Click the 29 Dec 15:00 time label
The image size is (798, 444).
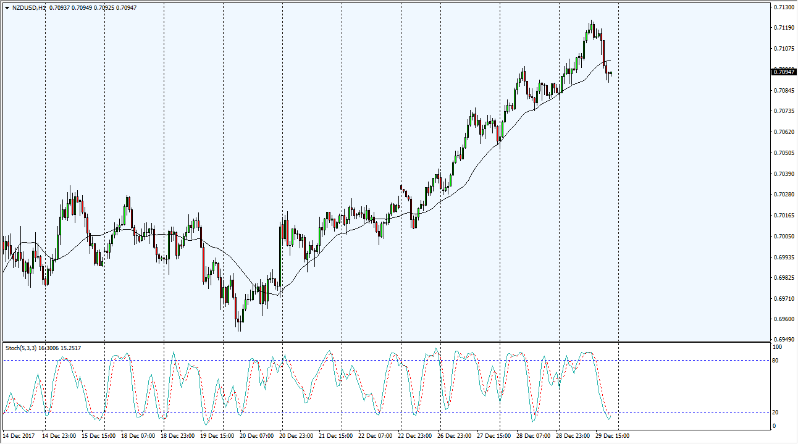(x=613, y=436)
